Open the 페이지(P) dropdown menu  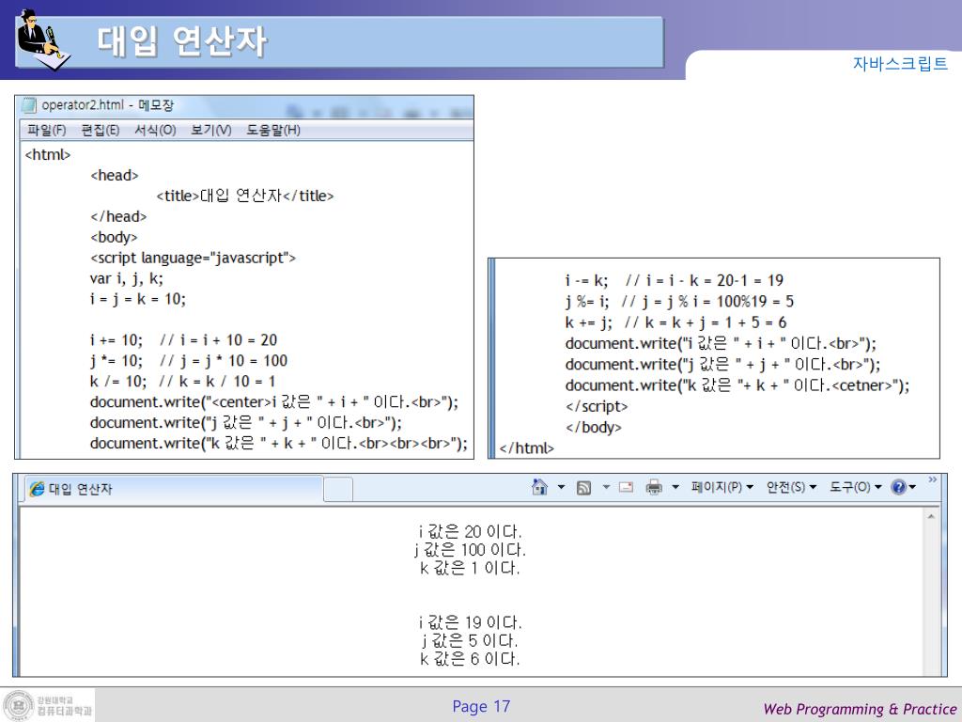click(722, 487)
